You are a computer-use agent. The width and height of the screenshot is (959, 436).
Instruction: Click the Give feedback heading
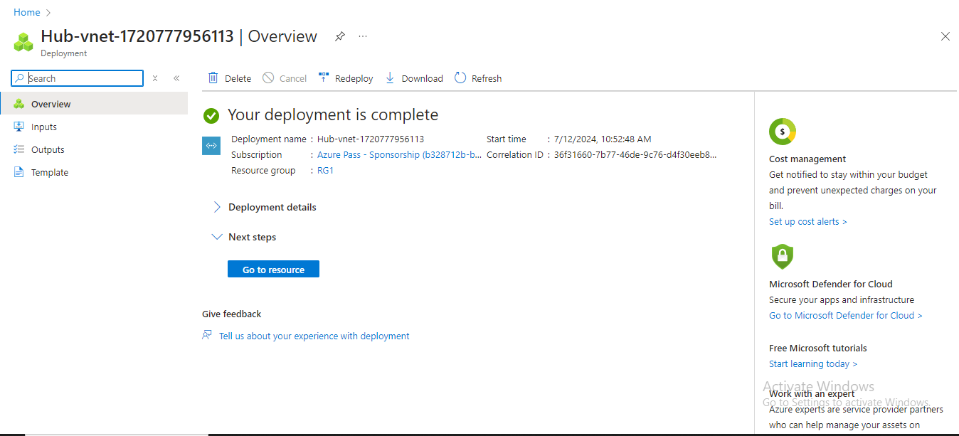(x=231, y=314)
